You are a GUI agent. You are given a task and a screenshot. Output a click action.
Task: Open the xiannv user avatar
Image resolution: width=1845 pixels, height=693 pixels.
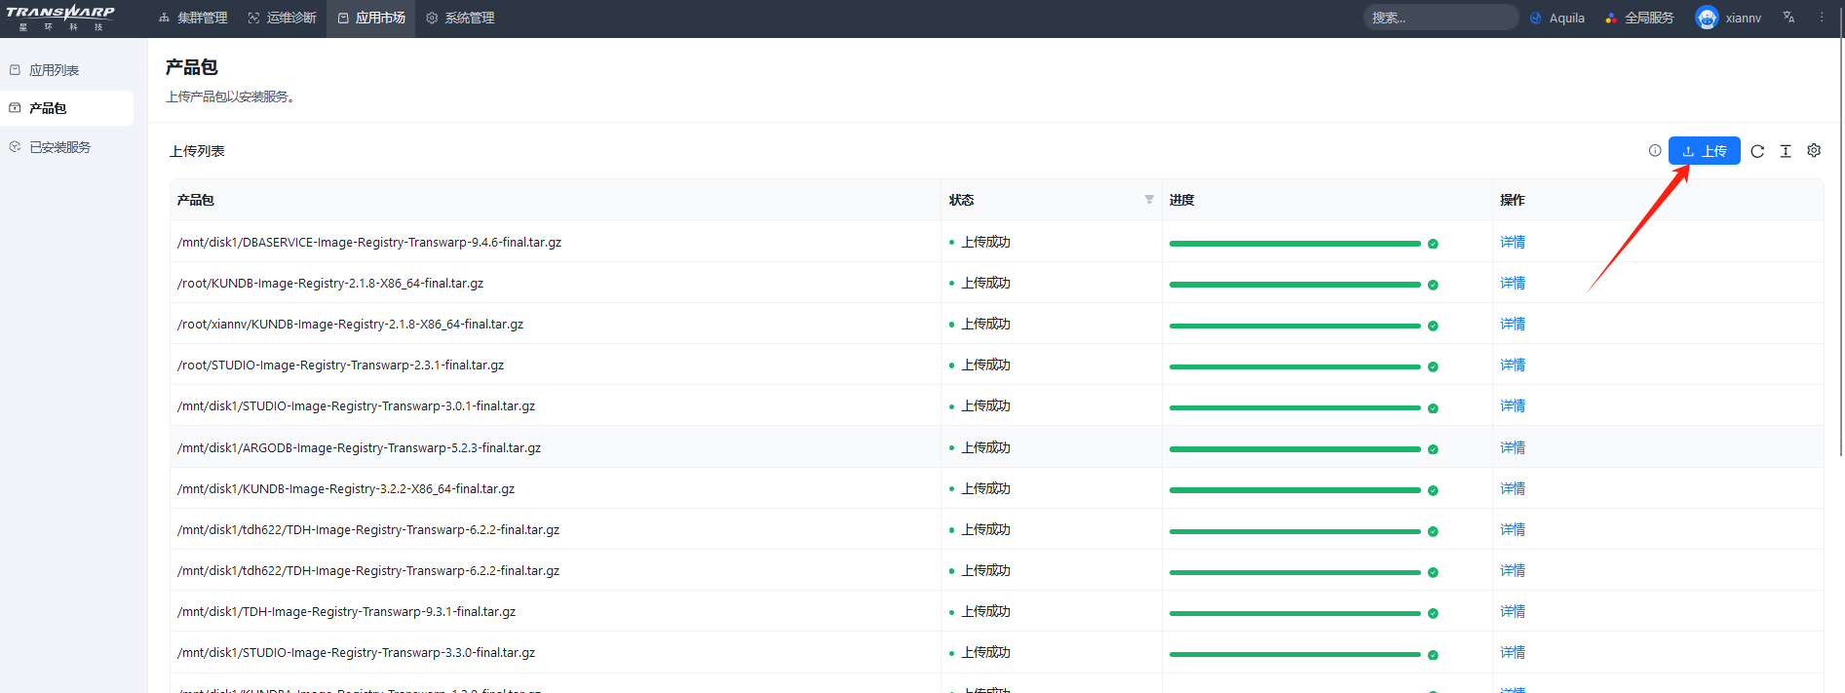click(1707, 18)
